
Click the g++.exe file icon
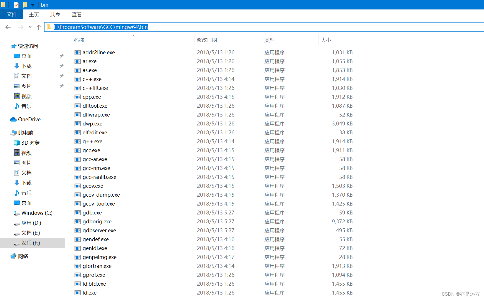coord(77,141)
